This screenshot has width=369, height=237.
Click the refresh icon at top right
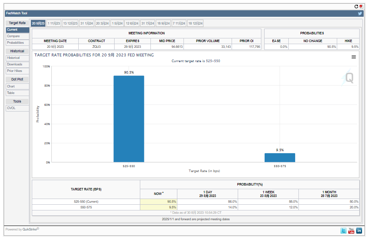click(x=356, y=7)
